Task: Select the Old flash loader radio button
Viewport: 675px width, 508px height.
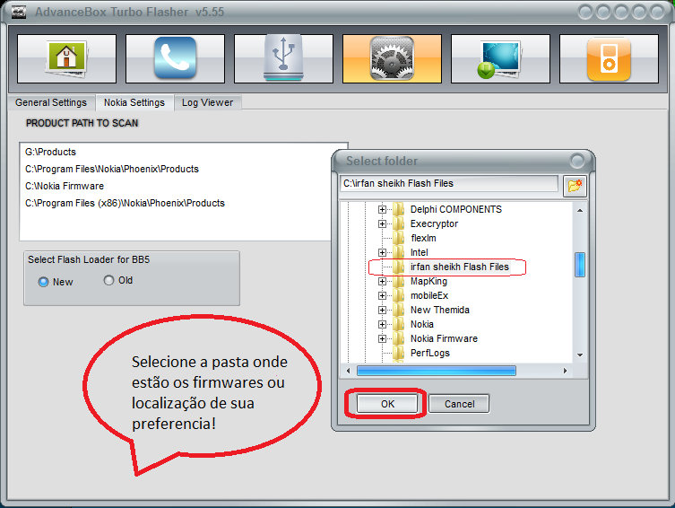Action: (x=108, y=281)
